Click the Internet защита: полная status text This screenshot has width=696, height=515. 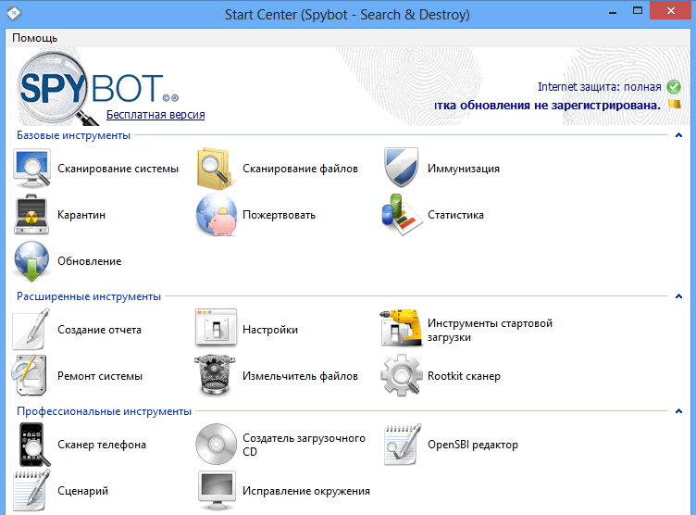[x=599, y=87]
